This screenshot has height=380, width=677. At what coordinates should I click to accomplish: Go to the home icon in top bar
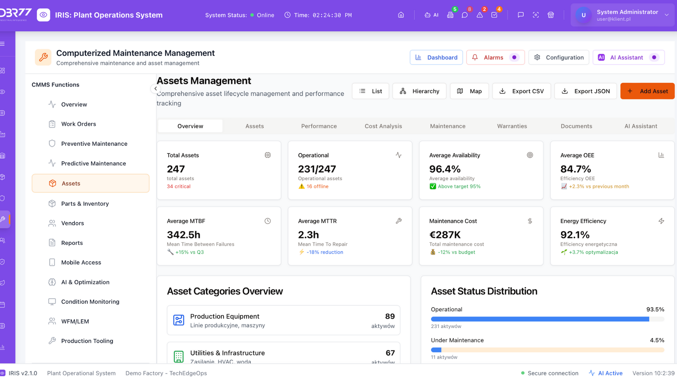point(401,15)
